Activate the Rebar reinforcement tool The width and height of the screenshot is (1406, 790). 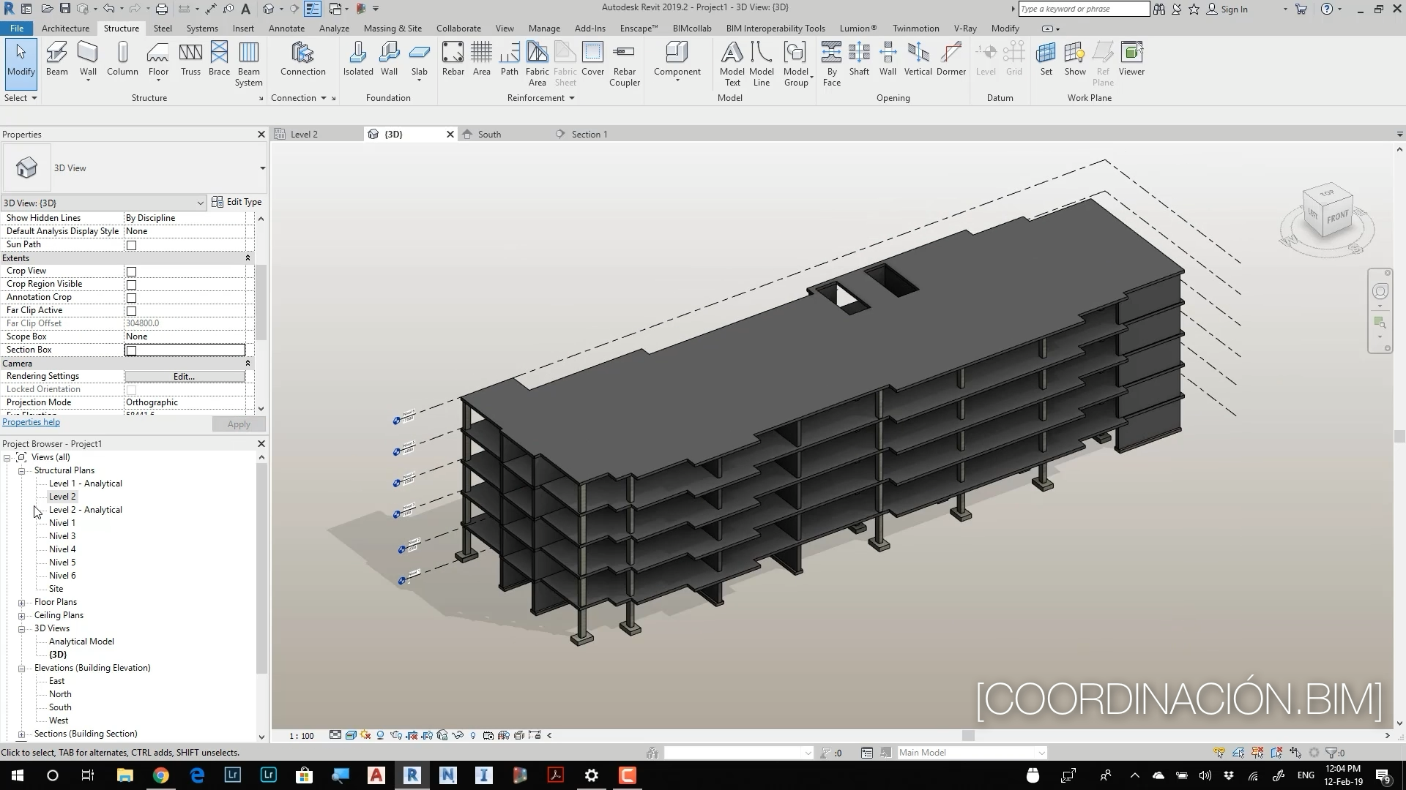(453, 59)
